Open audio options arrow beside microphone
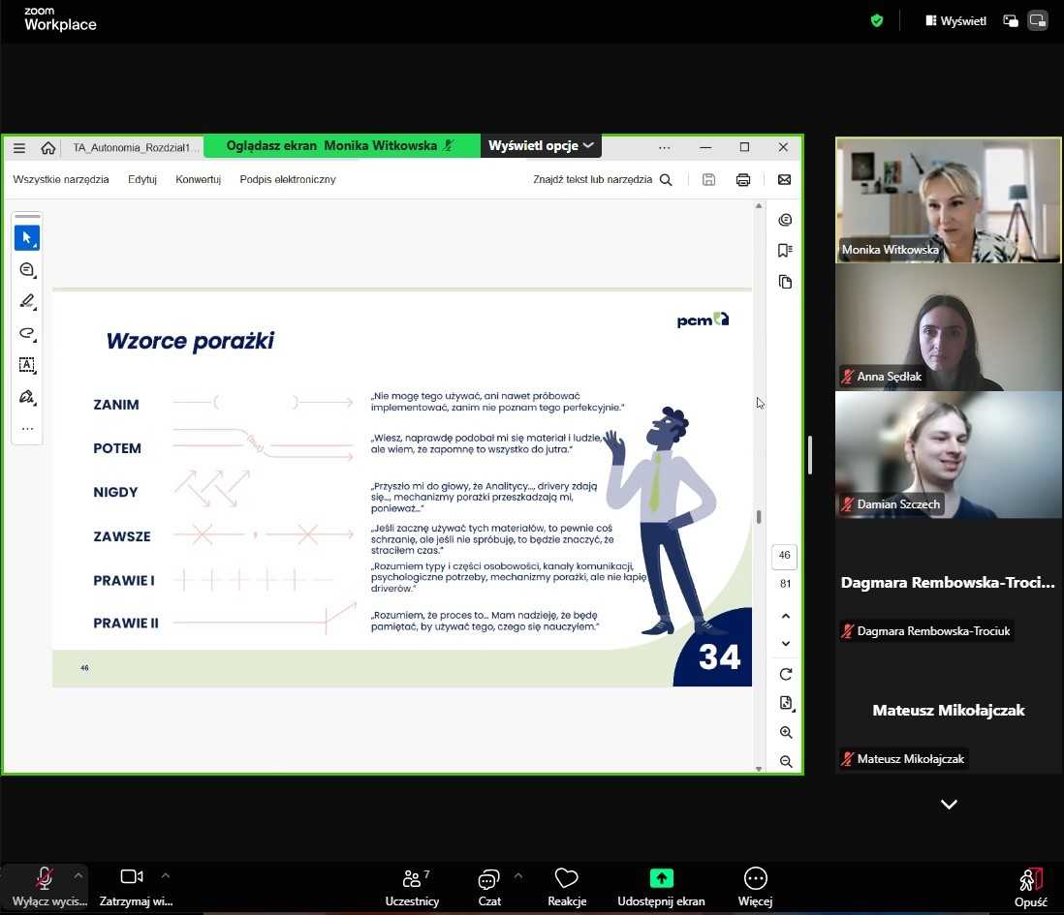The width and height of the screenshot is (1064, 915). [x=78, y=875]
